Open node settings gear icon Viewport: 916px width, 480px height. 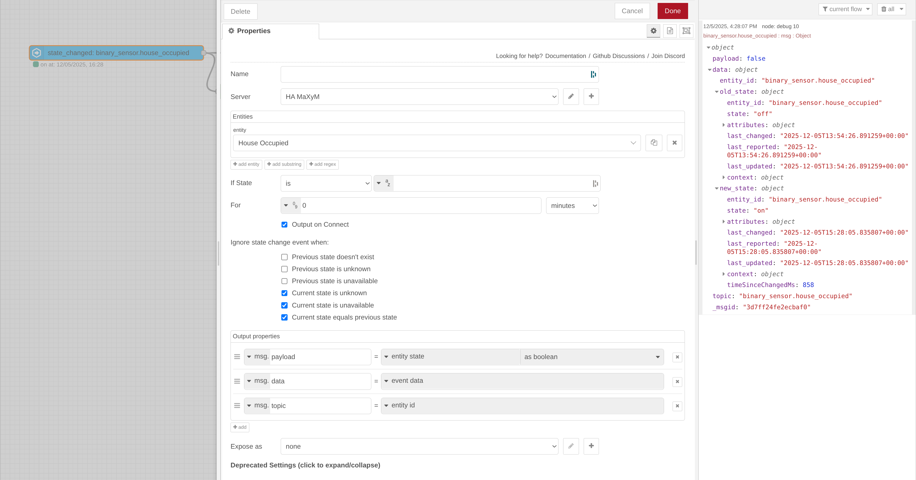point(653,31)
